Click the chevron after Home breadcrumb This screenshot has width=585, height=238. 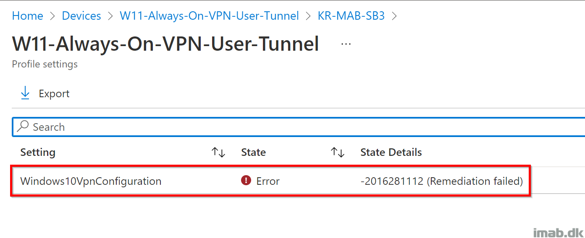pyautogui.click(x=52, y=16)
